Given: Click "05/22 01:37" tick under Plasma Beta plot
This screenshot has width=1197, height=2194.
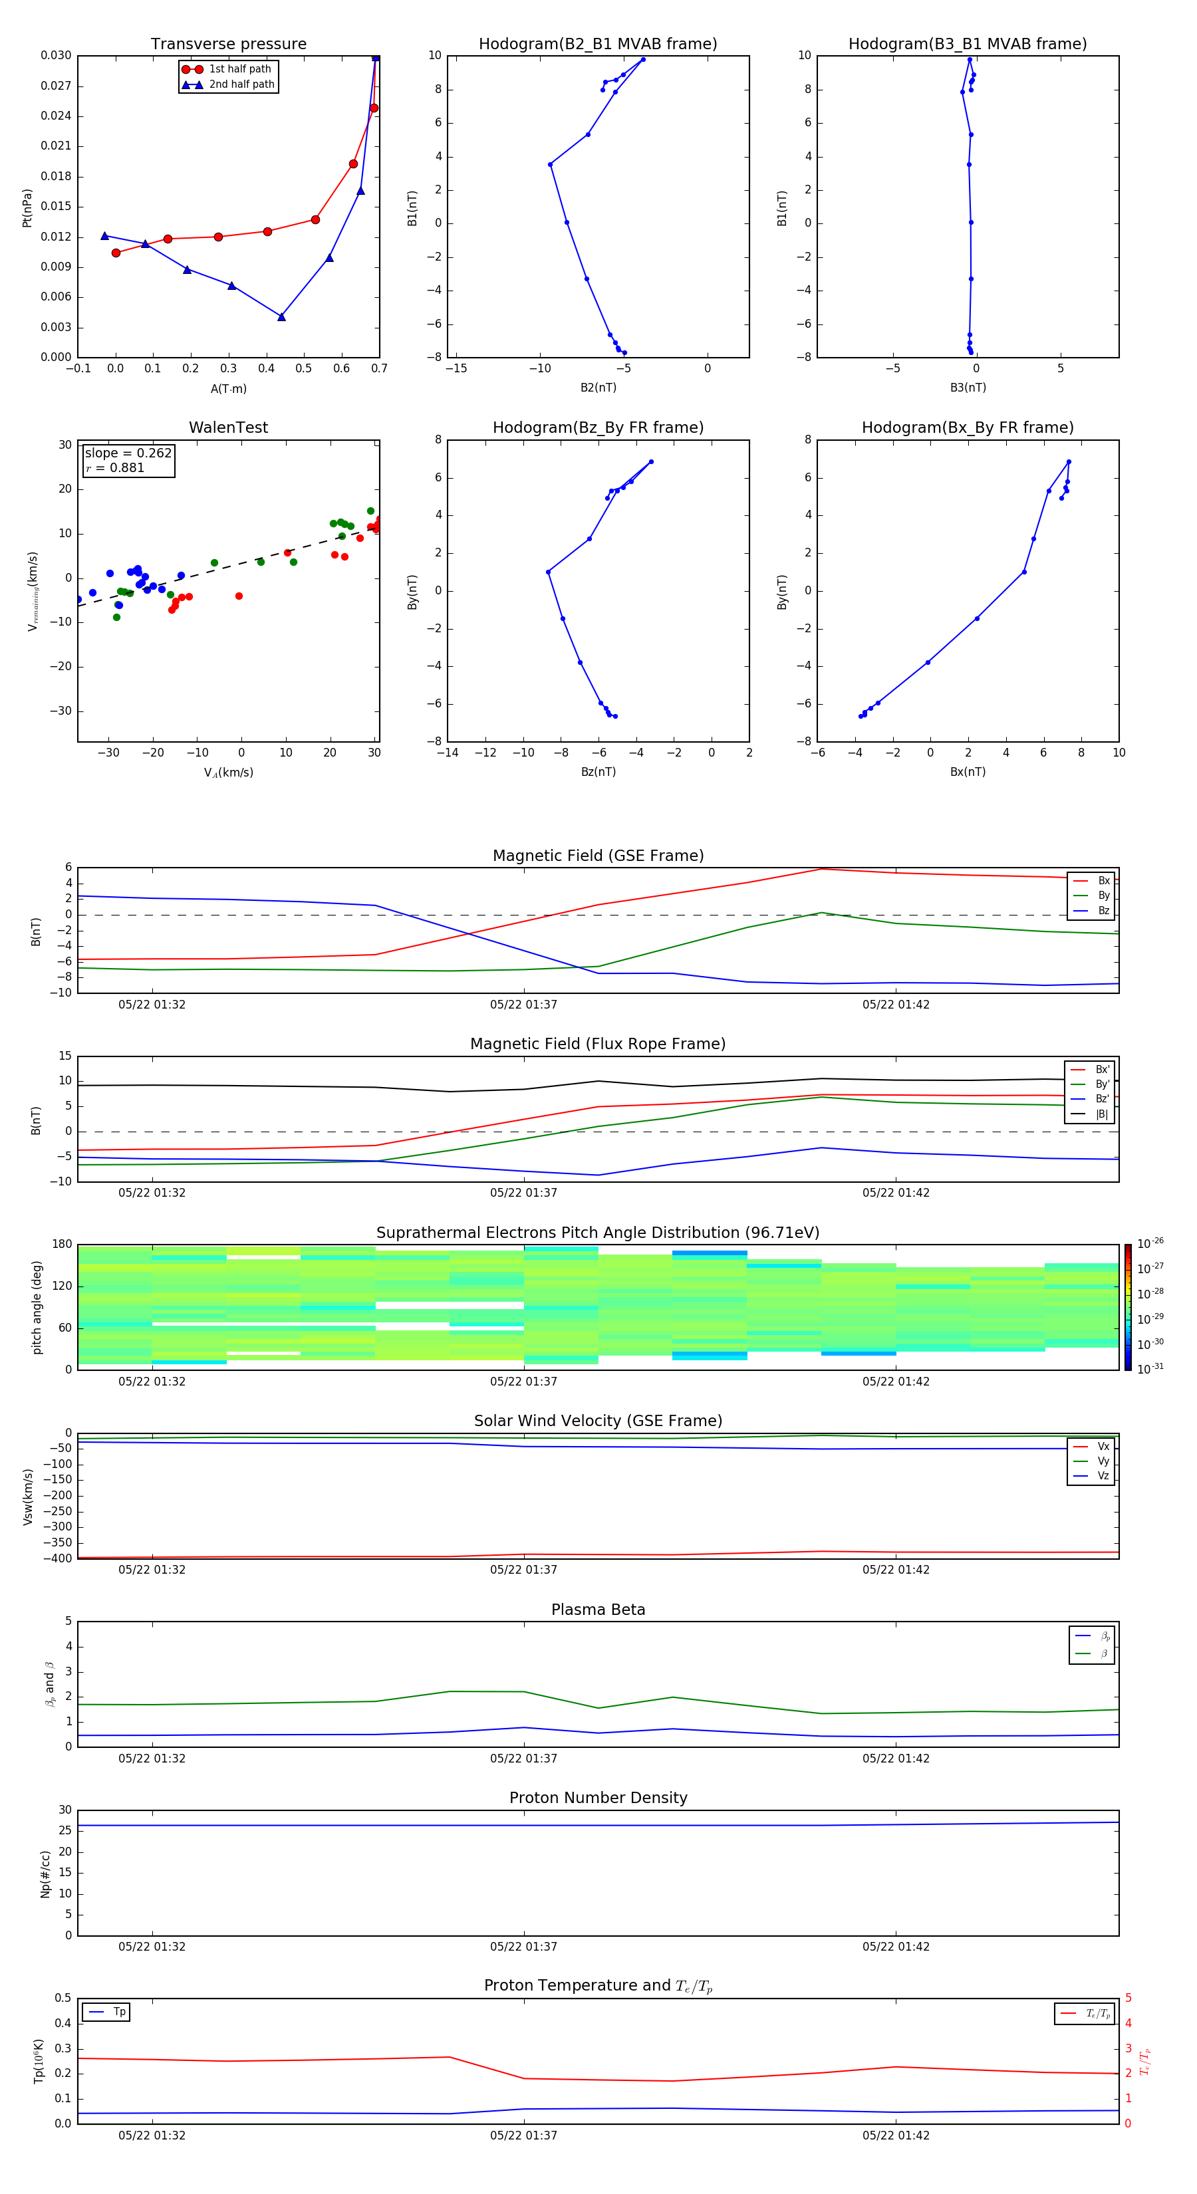Looking at the screenshot, I should tap(523, 1758).
